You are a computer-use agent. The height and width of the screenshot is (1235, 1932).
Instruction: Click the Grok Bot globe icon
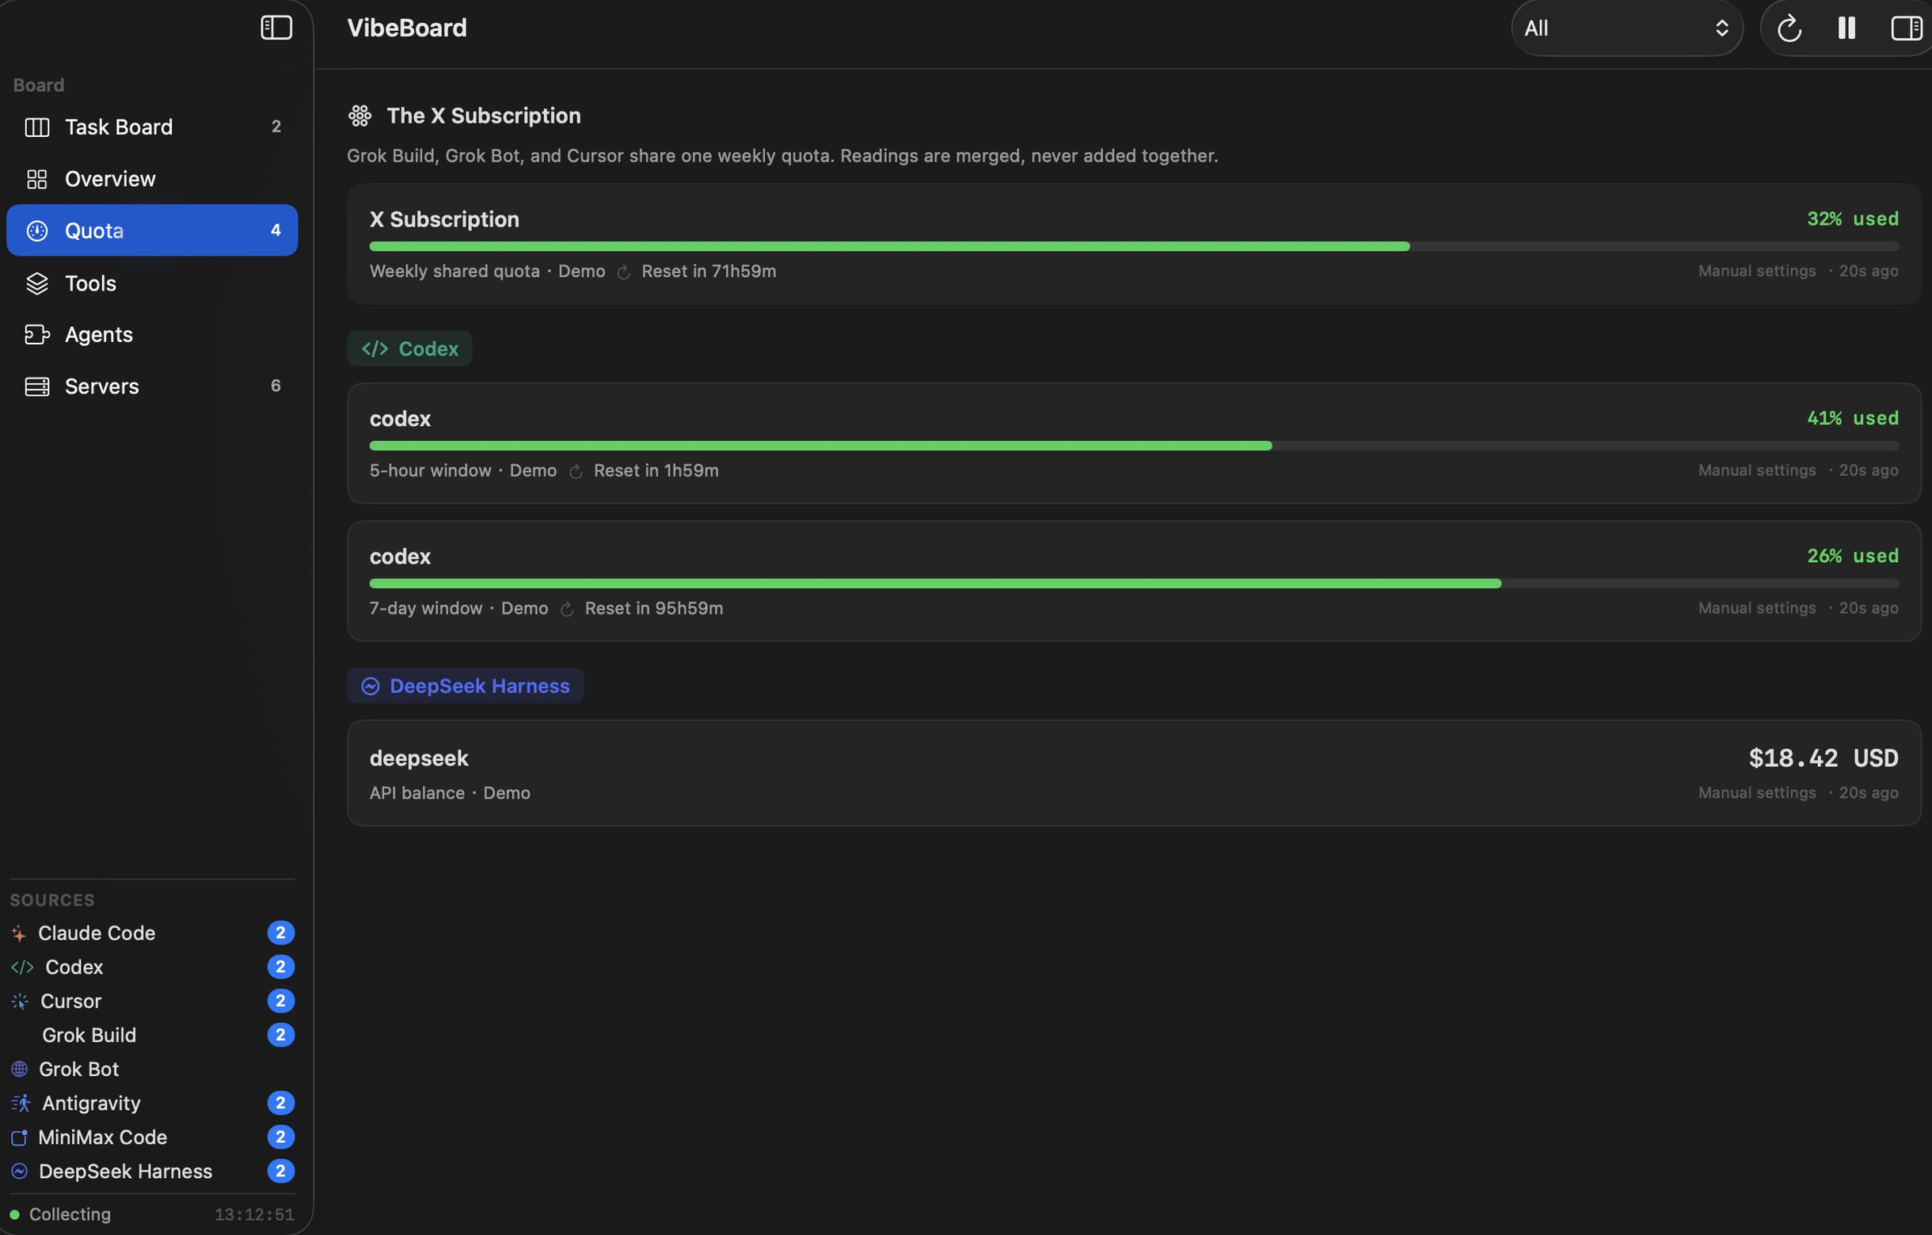(19, 1069)
